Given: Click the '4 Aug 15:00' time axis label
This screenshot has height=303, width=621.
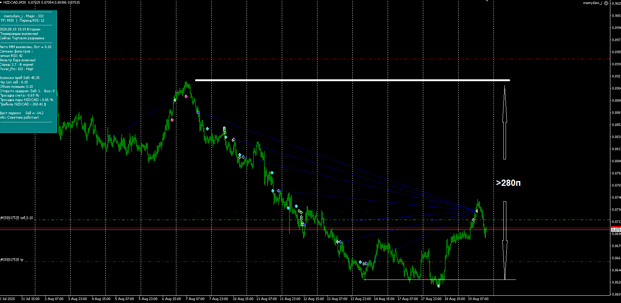Looking at the screenshot, I should tap(101, 299).
